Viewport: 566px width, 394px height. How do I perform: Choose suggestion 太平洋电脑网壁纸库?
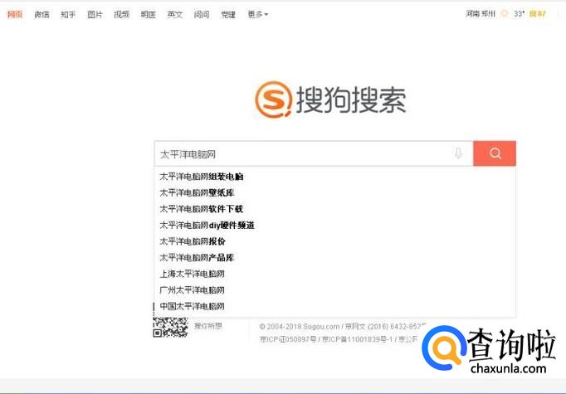click(334, 192)
